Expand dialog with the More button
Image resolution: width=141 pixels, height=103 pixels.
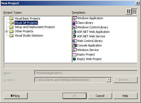[16, 96]
